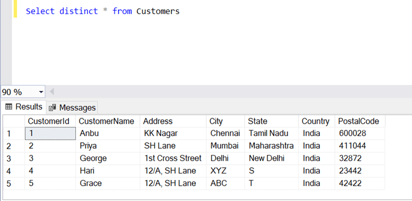Click the 1st Cross Street address cell
This screenshot has height=201, width=412.
[x=172, y=158]
